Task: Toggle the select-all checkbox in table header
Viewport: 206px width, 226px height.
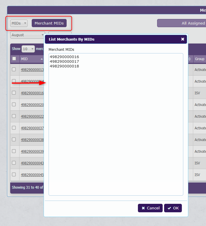Action: pyautogui.click(x=14, y=58)
